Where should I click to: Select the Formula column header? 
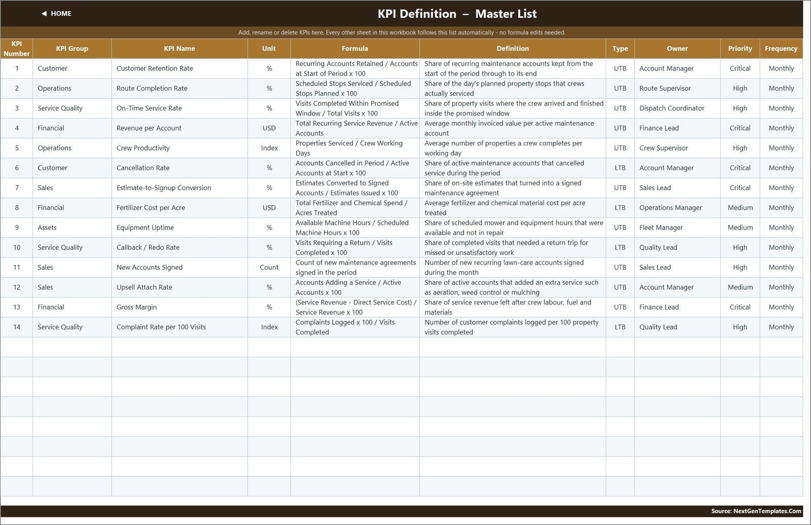pyautogui.click(x=355, y=49)
